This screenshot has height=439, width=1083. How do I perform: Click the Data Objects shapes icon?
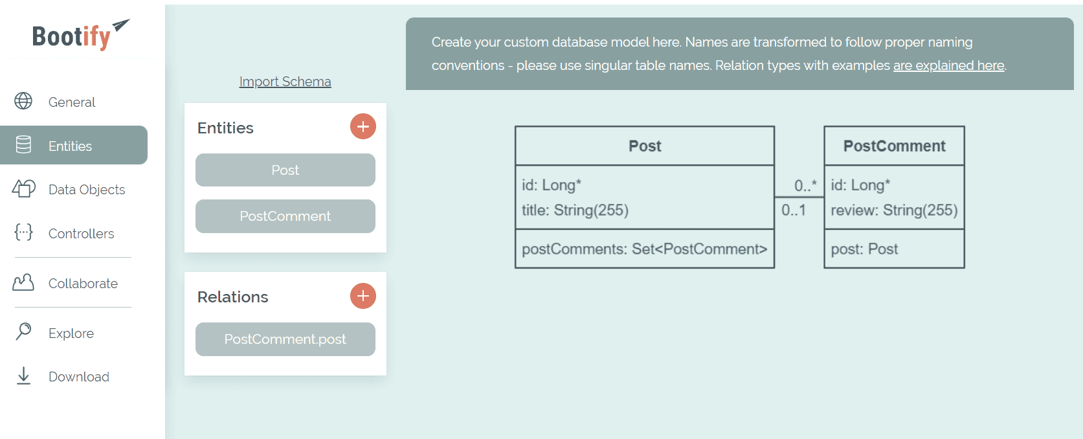pos(24,188)
